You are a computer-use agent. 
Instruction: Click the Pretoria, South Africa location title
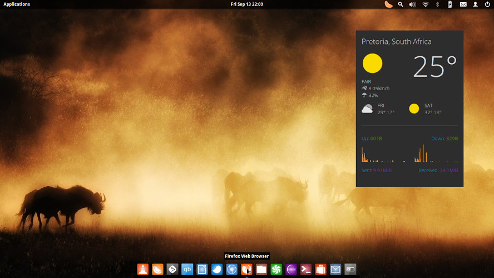coord(396,42)
